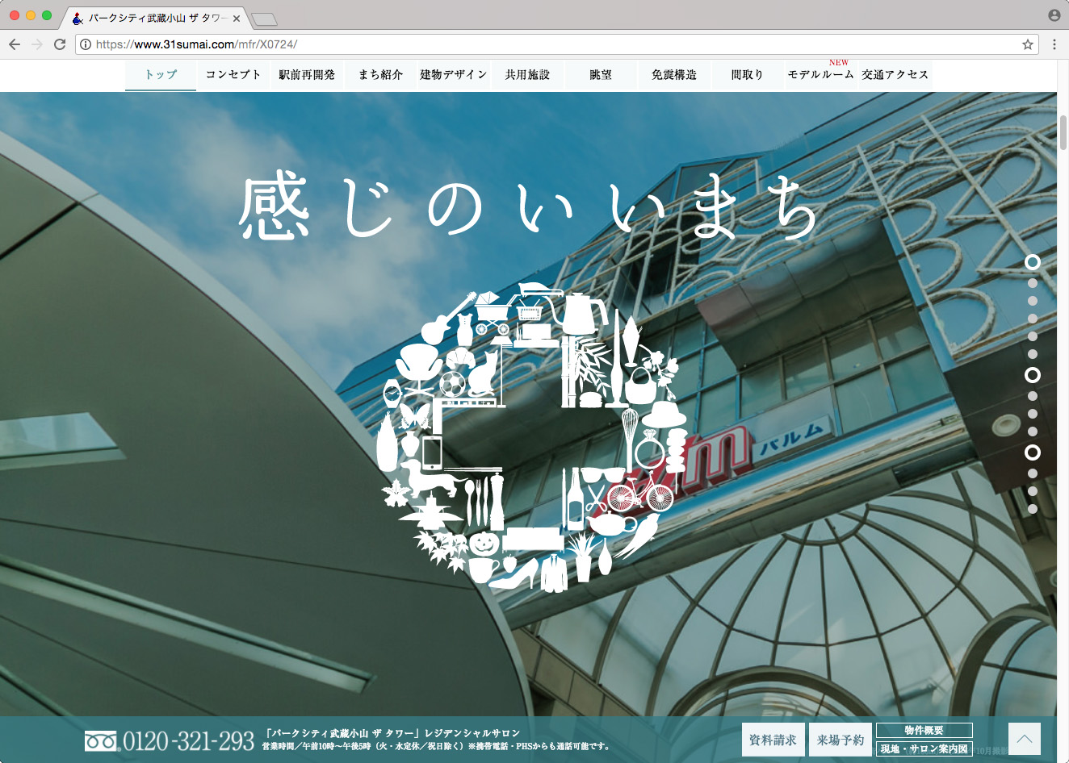The image size is (1069, 763).
Task: Open the 交通アクセス page
Action: (x=895, y=75)
